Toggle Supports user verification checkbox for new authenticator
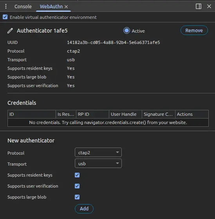The image size is (215, 219). coord(77,186)
